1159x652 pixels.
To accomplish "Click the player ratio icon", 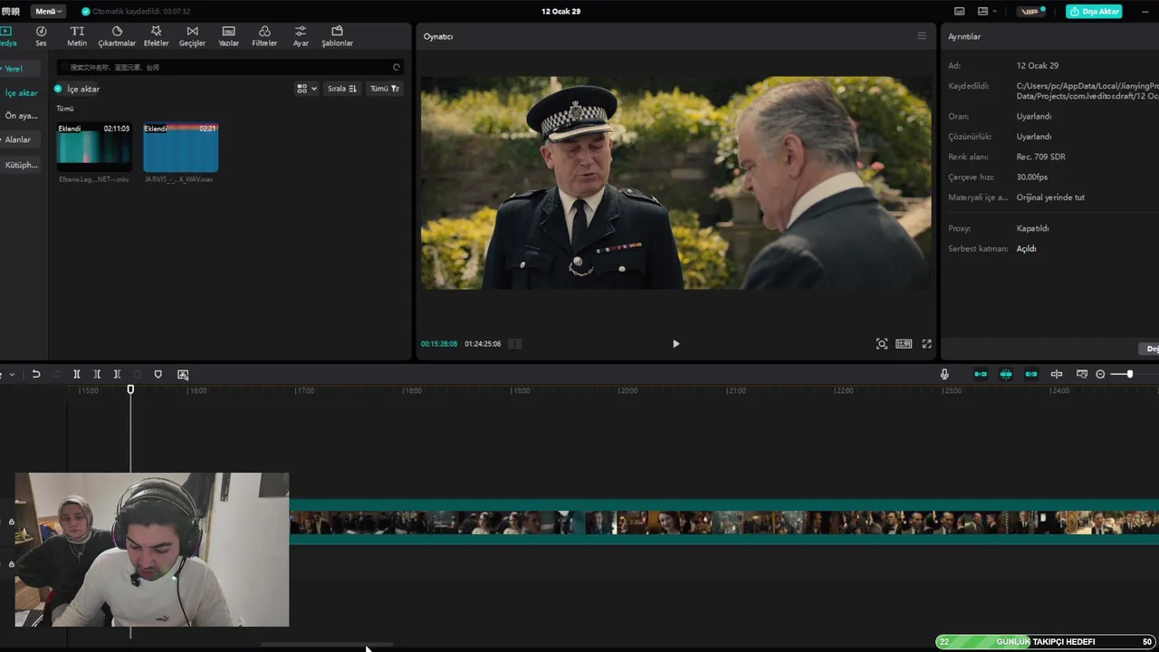I will pos(904,344).
